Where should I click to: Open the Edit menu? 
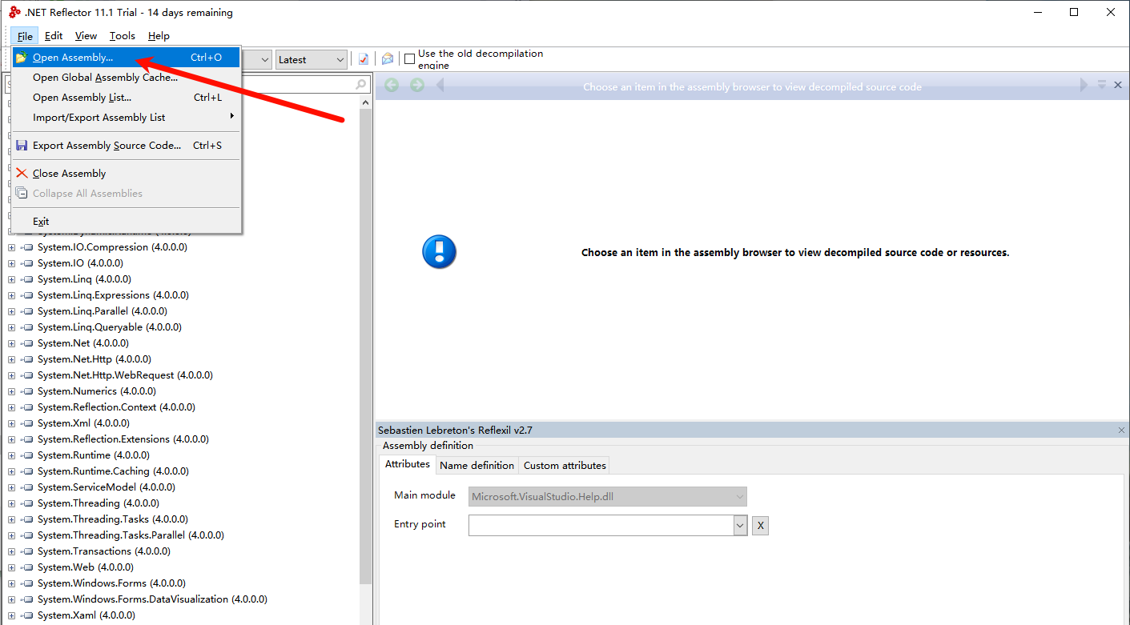54,36
